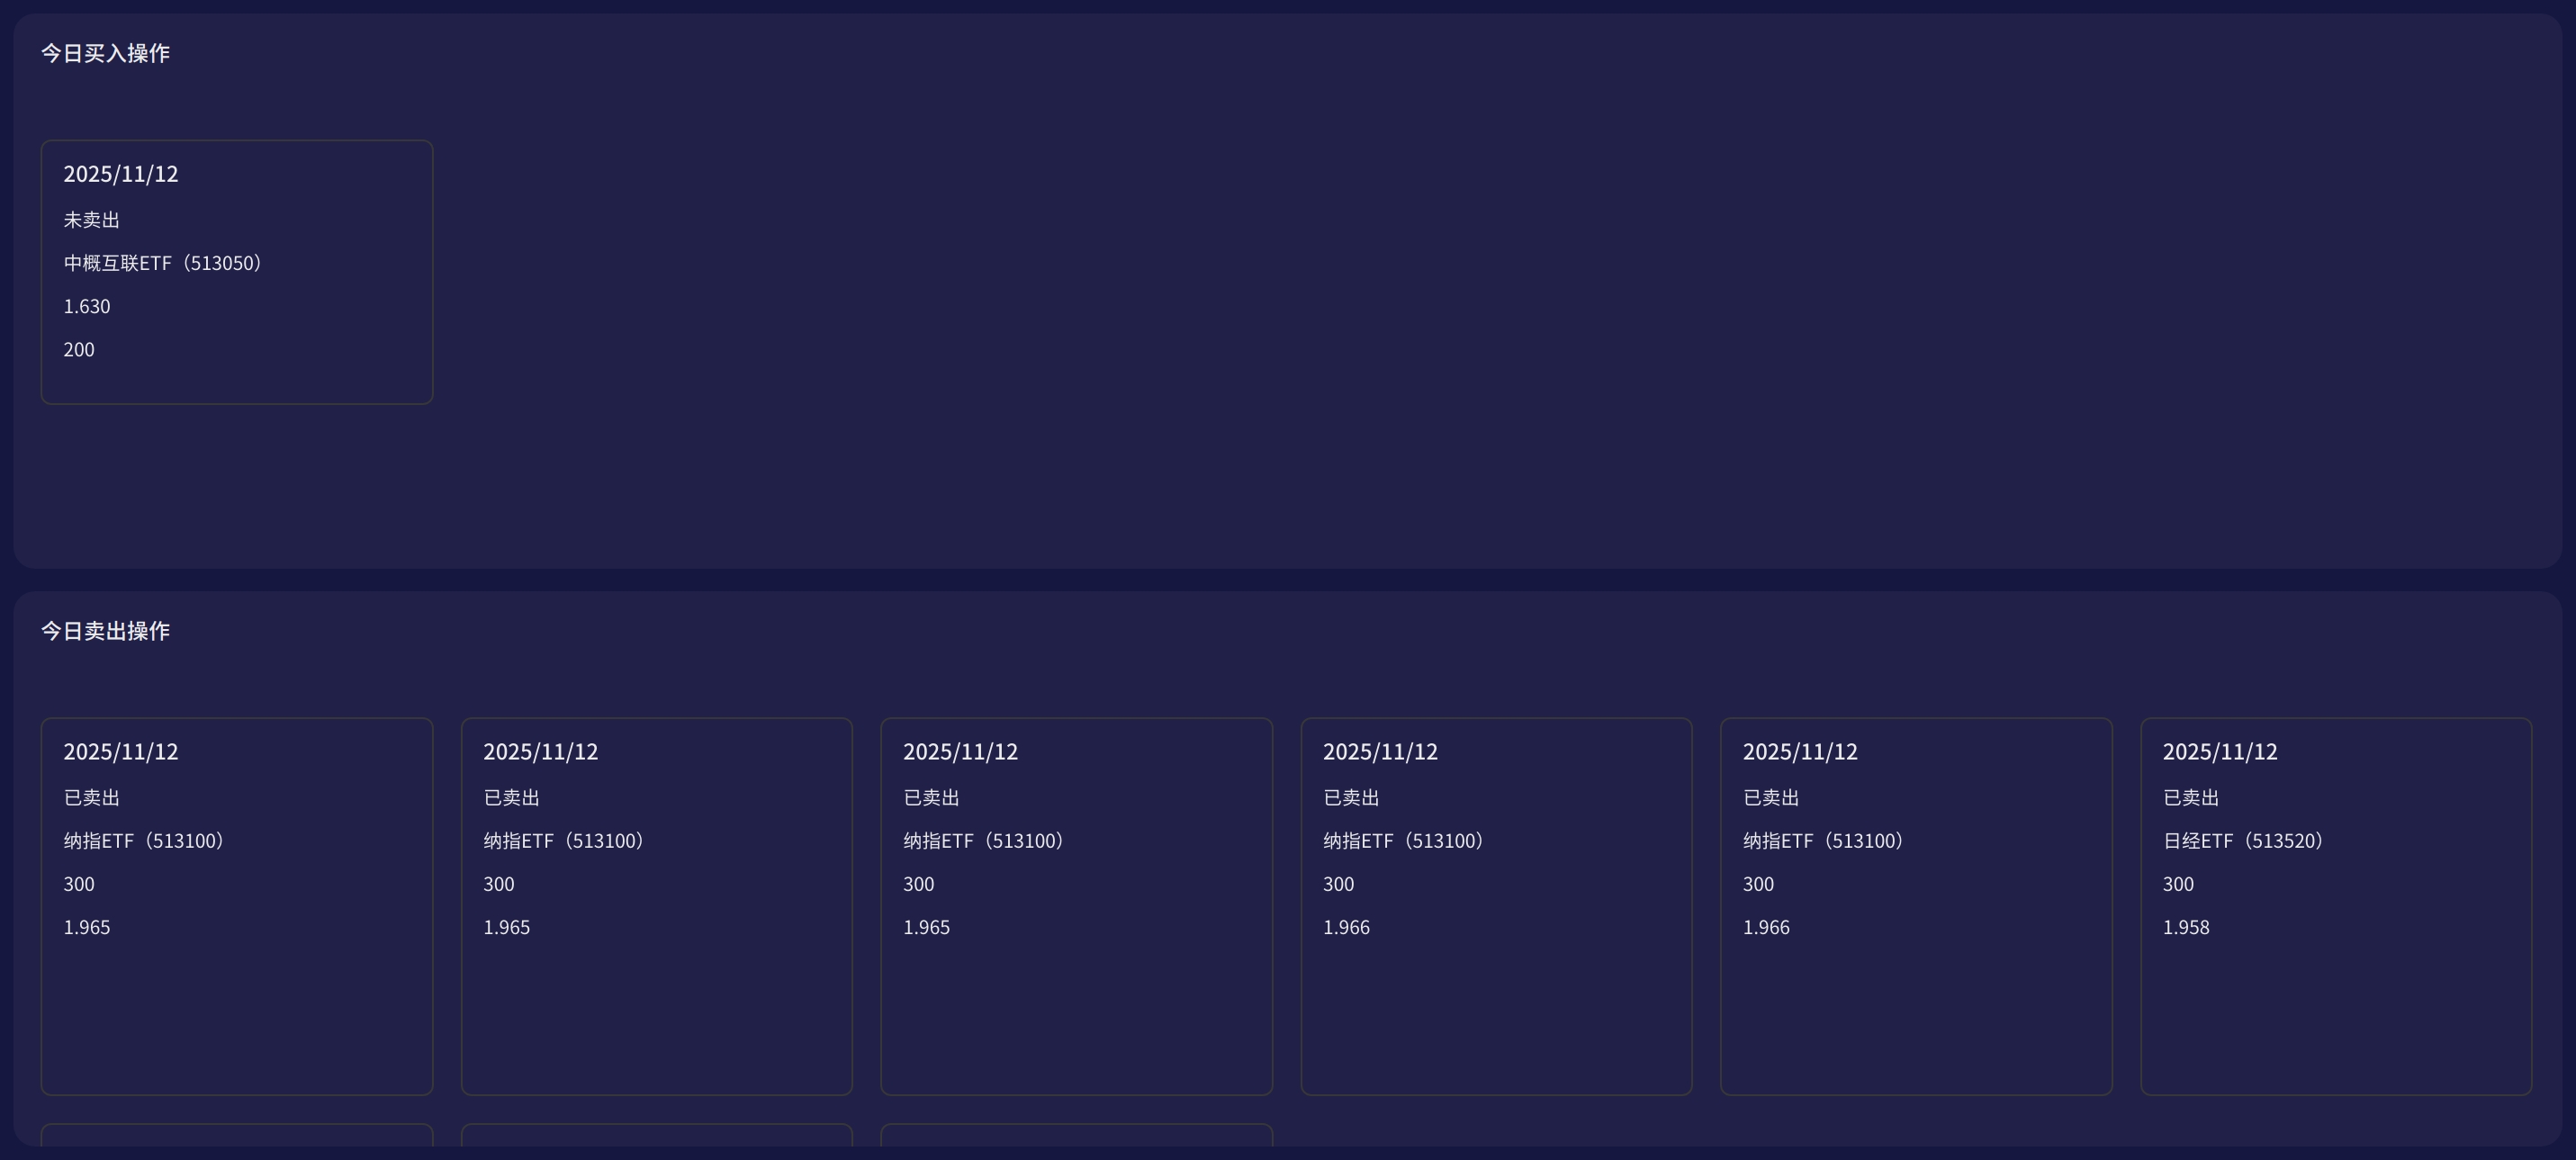Click 1.966 price on card beside 日经ETF
Viewport: 2576px width, 1160px height.
click(x=1766, y=928)
